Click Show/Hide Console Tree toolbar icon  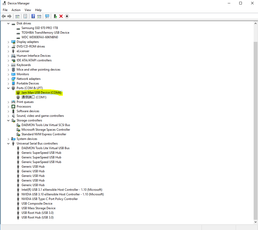[17, 16]
